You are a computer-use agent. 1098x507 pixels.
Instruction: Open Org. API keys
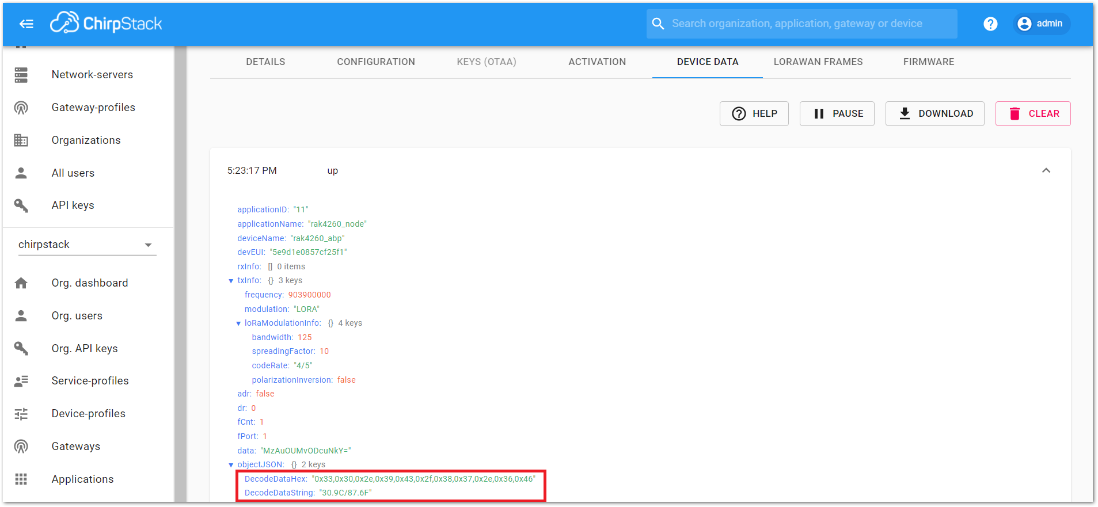(85, 349)
